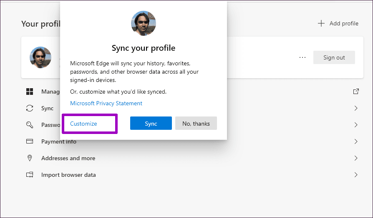Click the Addresses location pin icon
Image resolution: width=373 pixels, height=218 pixels.
(x=30, y=158)
